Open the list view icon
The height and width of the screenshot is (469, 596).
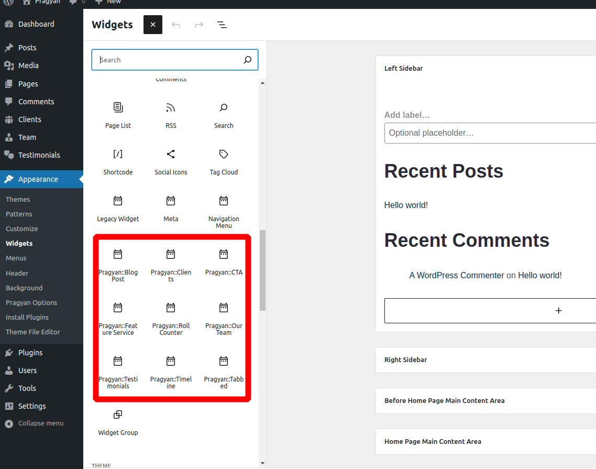tap(222, 25)
